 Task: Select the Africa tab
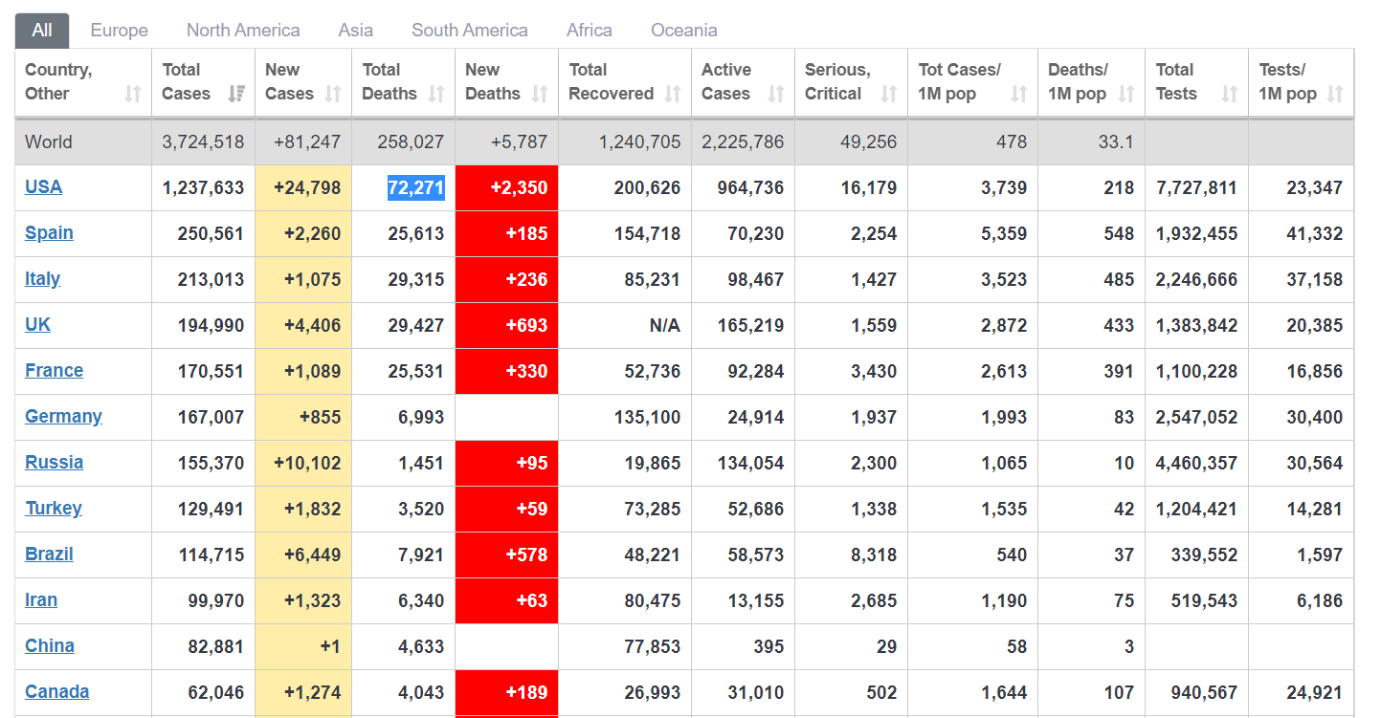[590, 30]
